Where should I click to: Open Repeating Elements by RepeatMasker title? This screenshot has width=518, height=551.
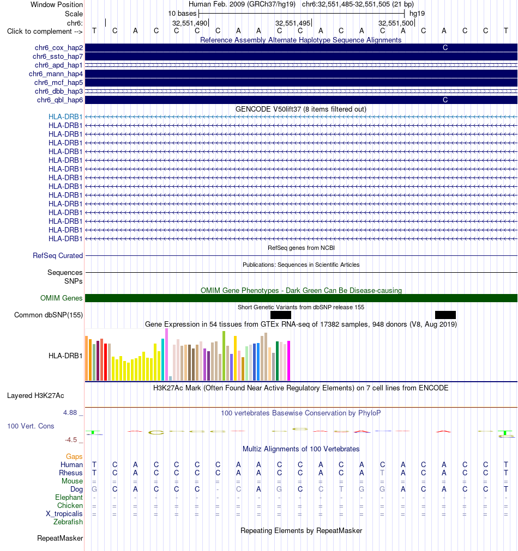pyautogui.click(x=301, y=531)
